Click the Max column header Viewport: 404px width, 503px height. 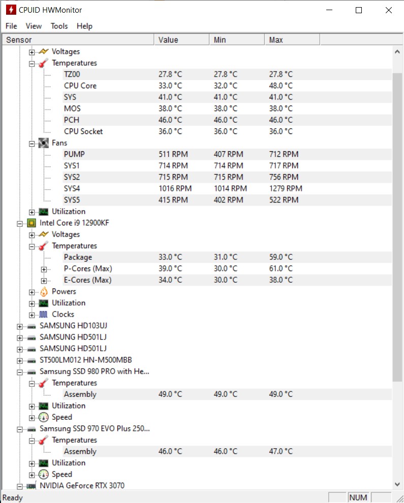(292, 40)
